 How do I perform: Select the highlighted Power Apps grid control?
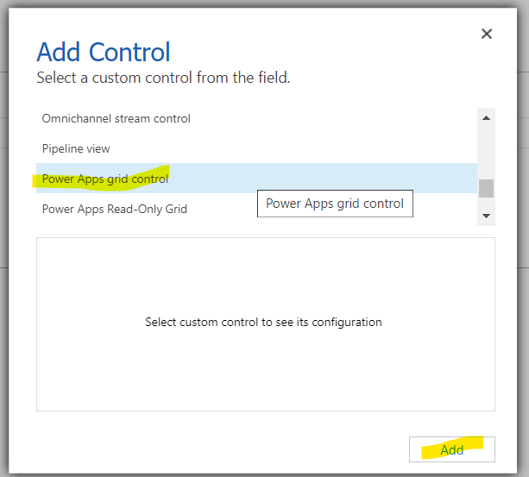click(x=105, y=179)
